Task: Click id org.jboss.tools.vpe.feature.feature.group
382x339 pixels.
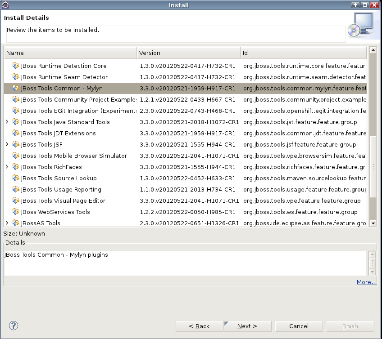Action: pyautogui.click(x=302, y=201)
